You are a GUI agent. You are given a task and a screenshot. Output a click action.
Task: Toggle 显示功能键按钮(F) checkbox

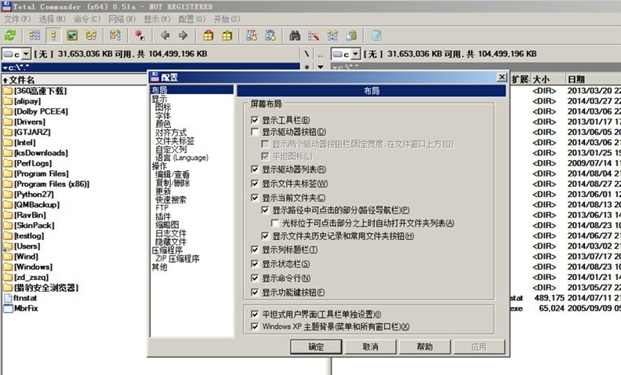click(x=255, y=293)
